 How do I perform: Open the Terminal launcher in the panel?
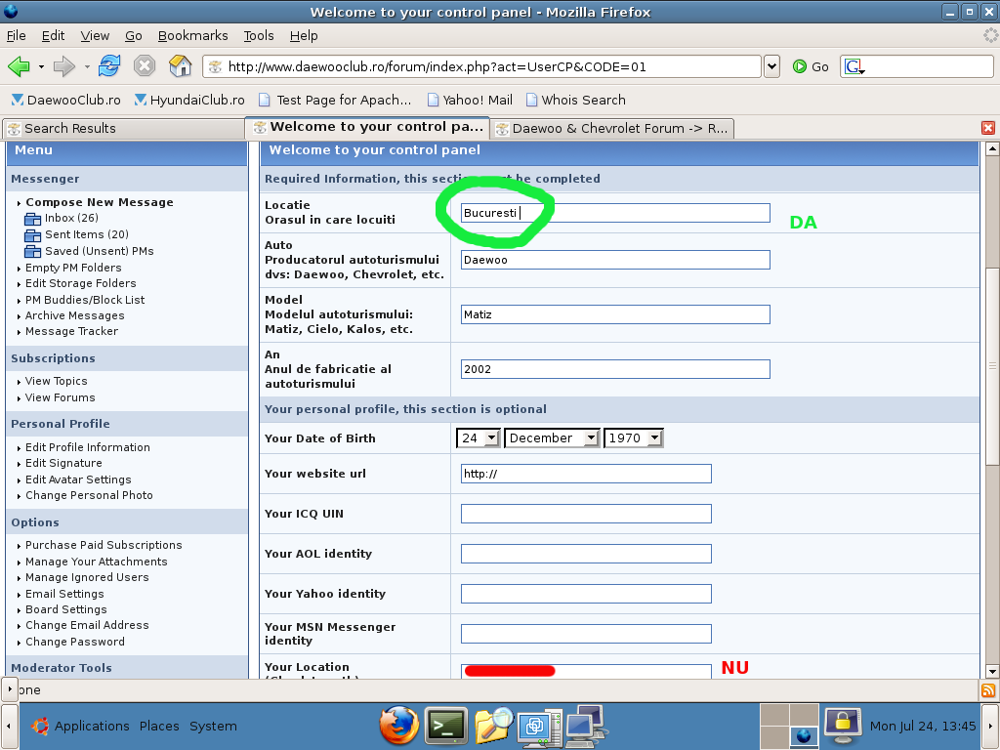[447, 726]
